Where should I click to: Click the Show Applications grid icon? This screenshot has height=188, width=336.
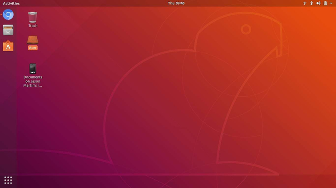click(x=8, y=180)
